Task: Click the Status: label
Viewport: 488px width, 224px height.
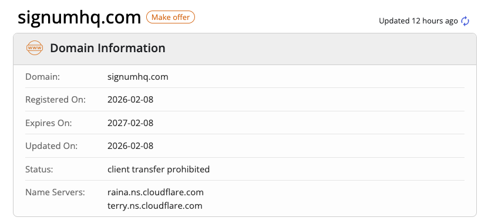Action: [39, 169]
